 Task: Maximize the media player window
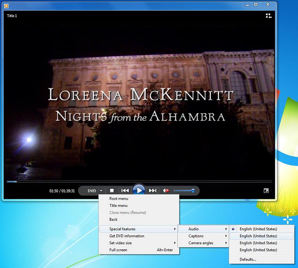256,5
